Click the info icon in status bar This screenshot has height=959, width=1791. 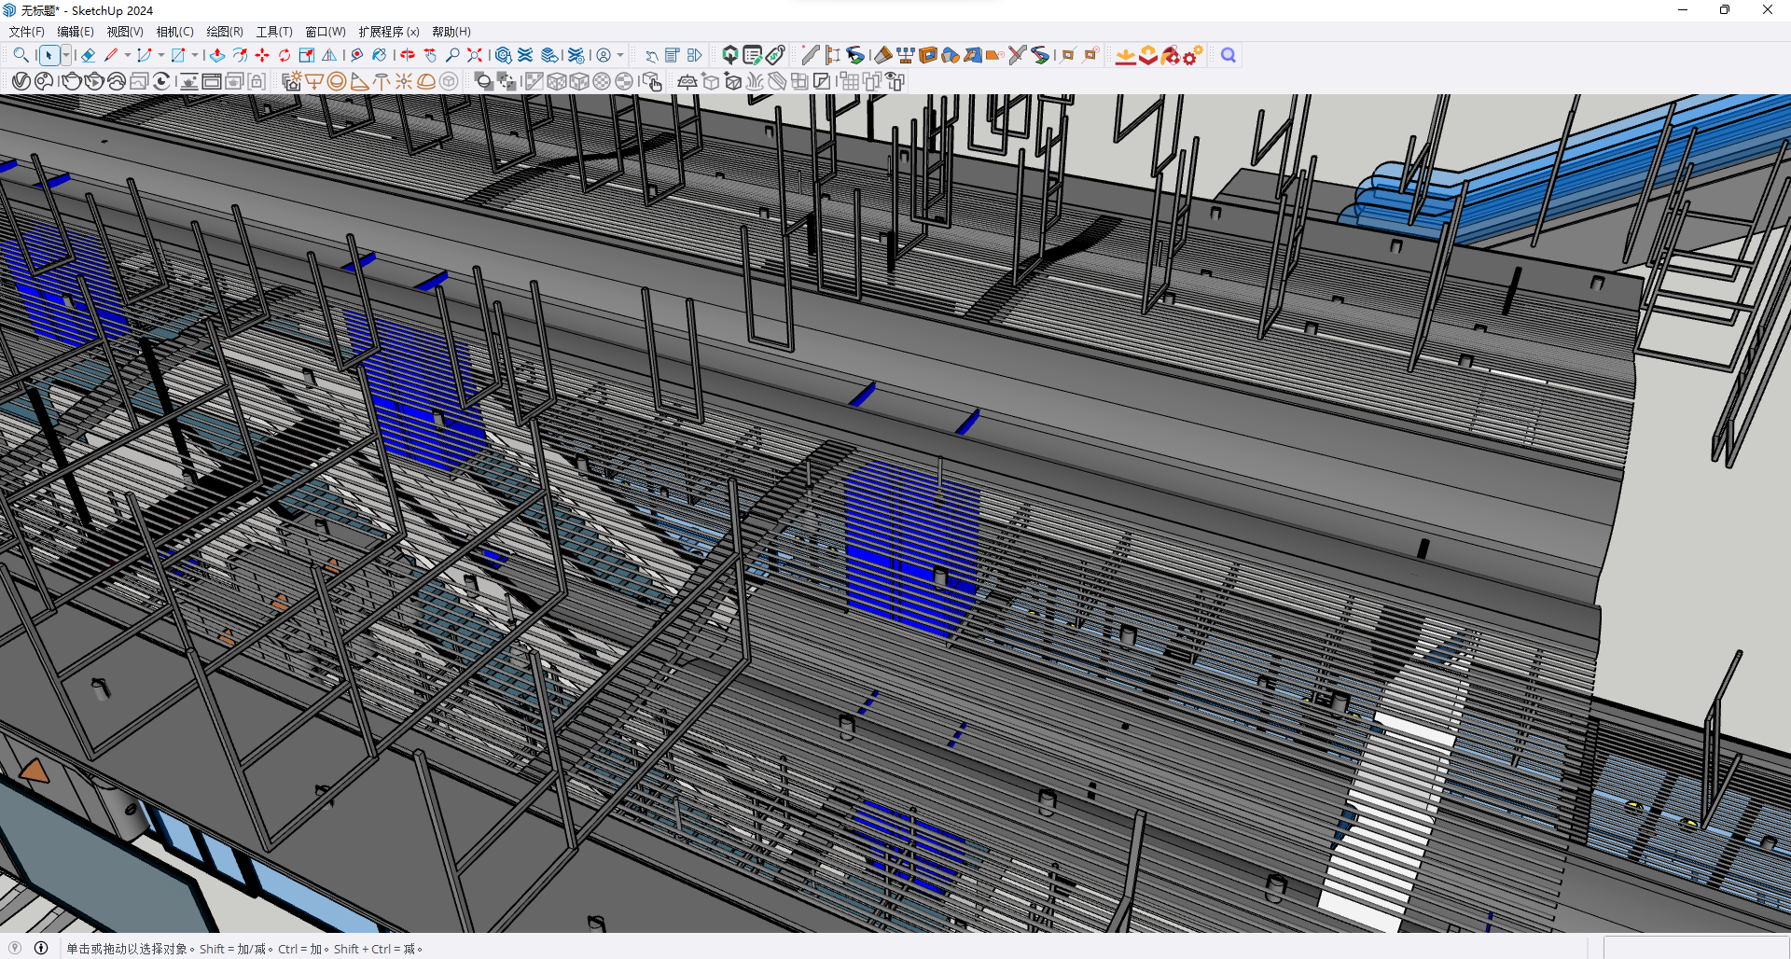(41, 948)
